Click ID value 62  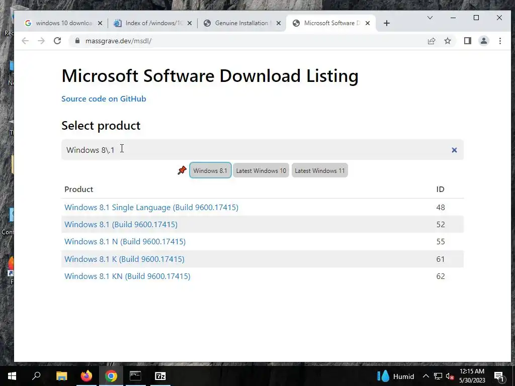tap(441, 276)
